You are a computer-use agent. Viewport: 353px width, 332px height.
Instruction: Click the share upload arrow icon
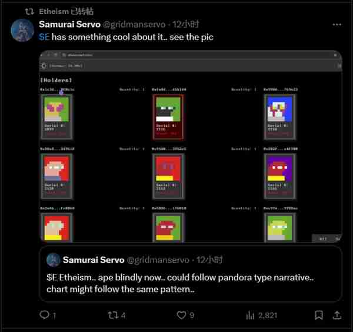click(x=337, y=315)
